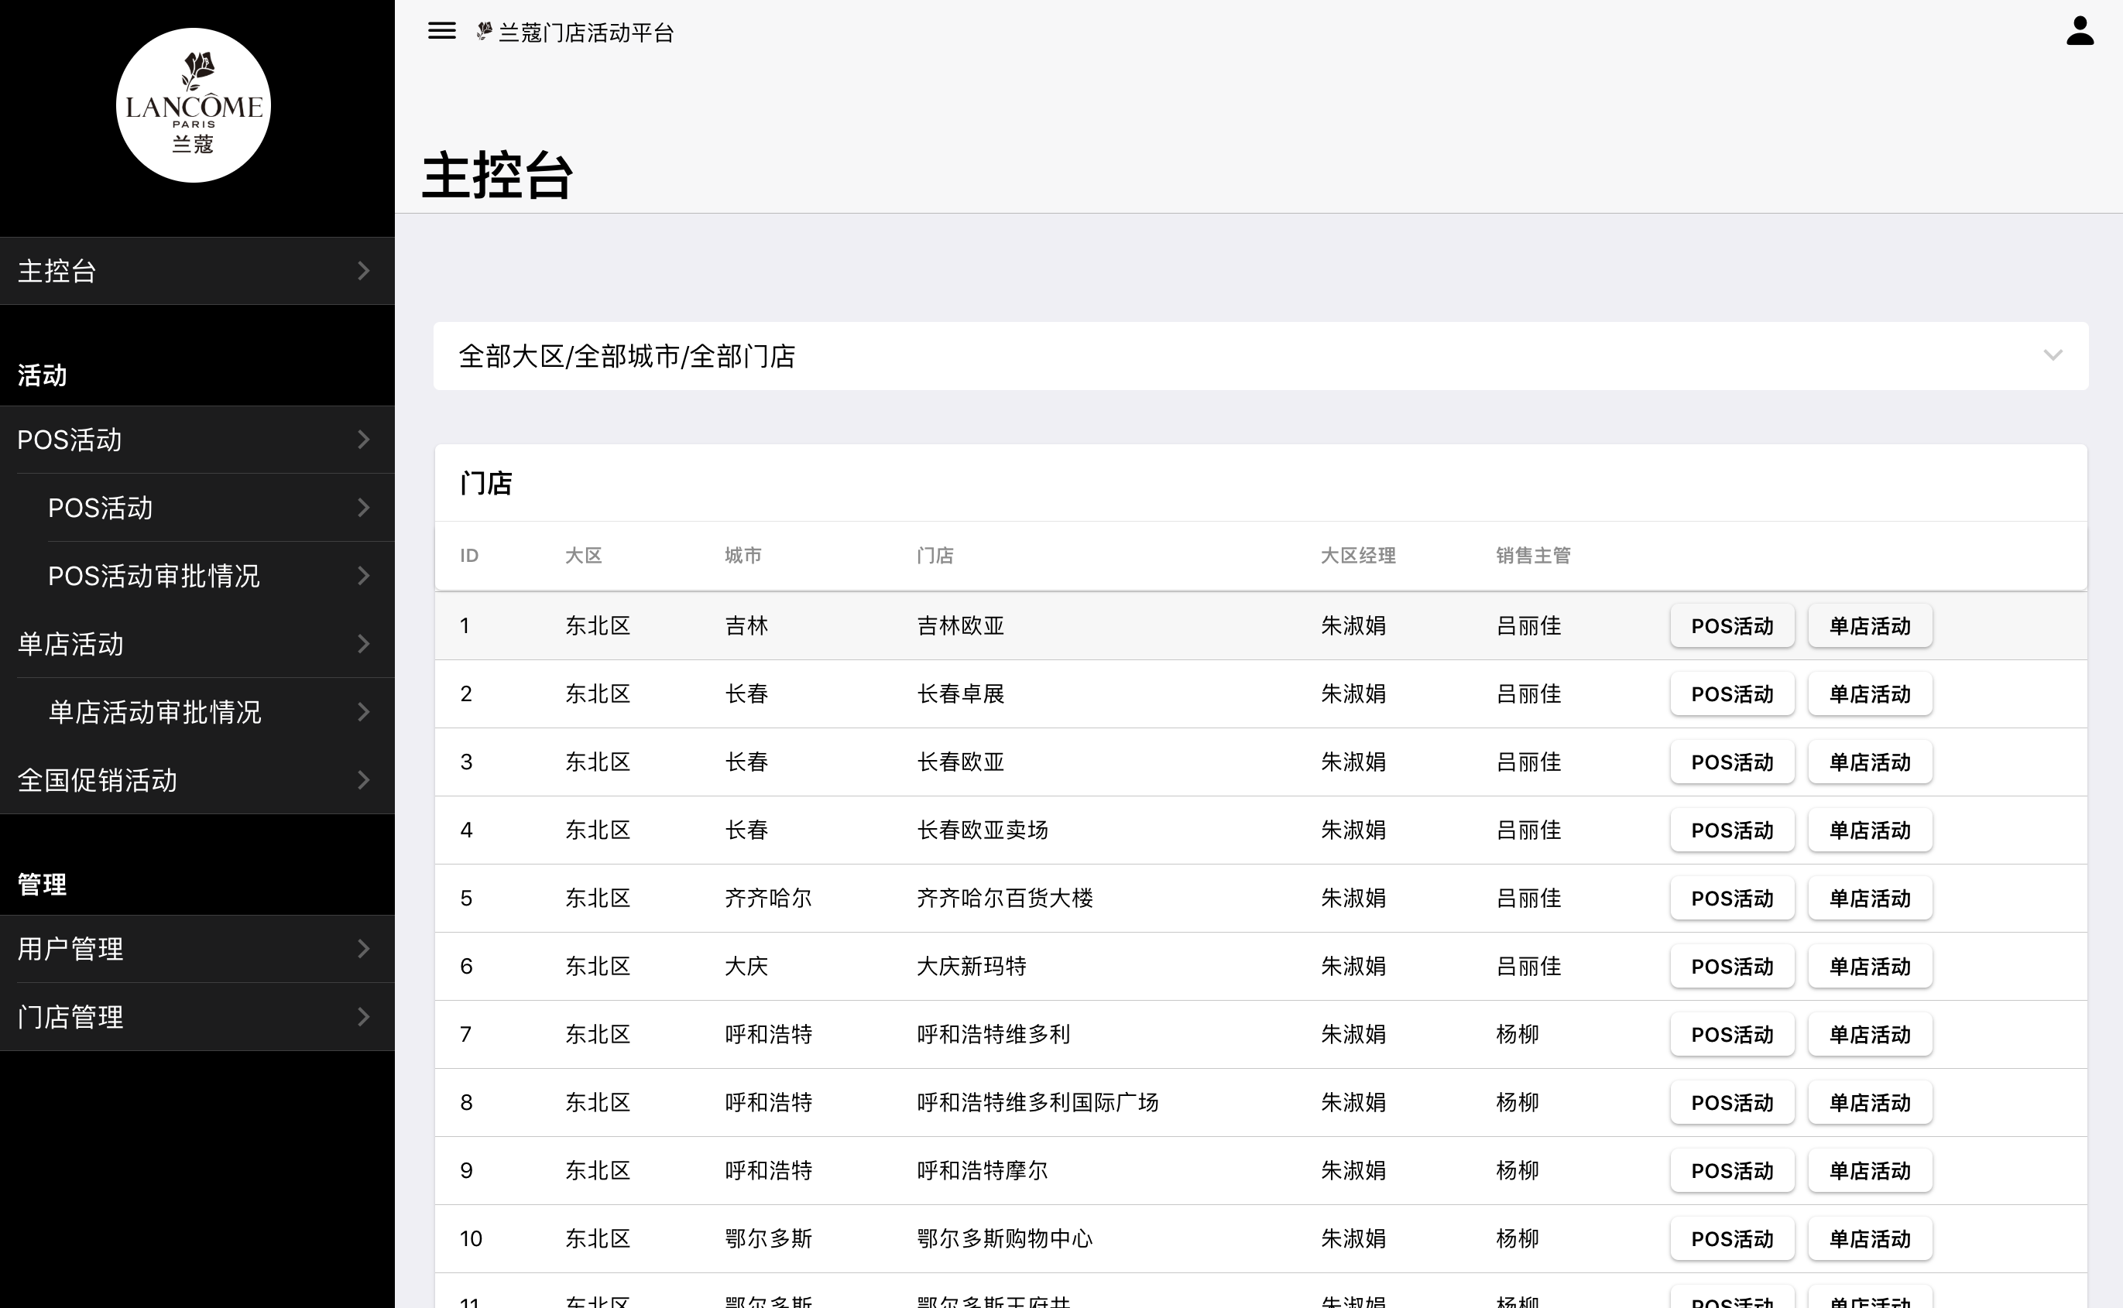Click chevron arrow next to 主控台
Viewport: 2123px width, 1308px height.
click(363, 271)
